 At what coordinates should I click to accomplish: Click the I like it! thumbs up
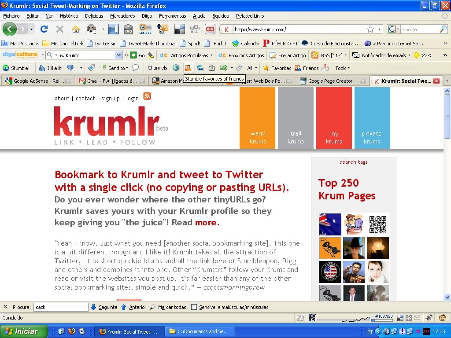coord(50,68)
